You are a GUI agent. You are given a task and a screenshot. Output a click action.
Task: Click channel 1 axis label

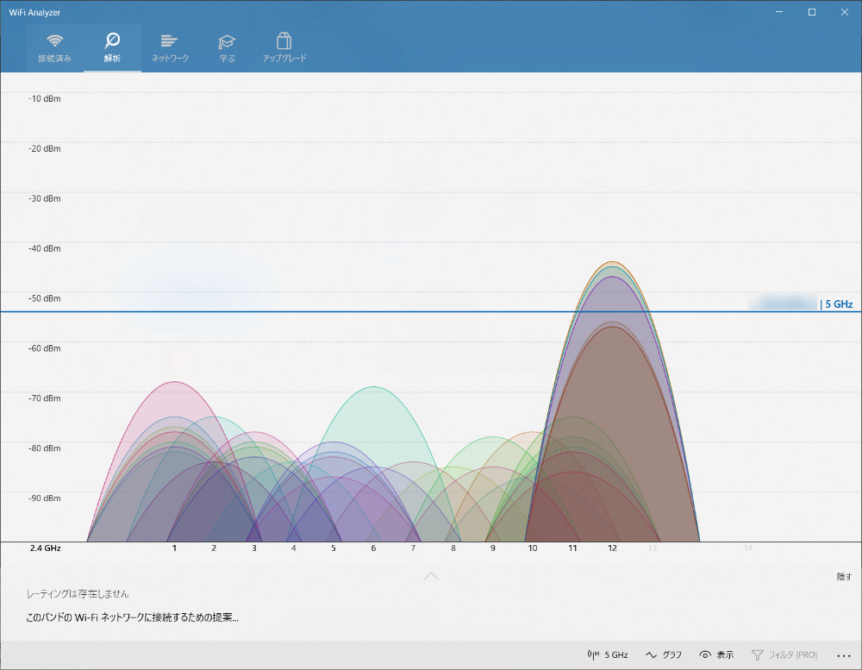[x=174, y=548]
